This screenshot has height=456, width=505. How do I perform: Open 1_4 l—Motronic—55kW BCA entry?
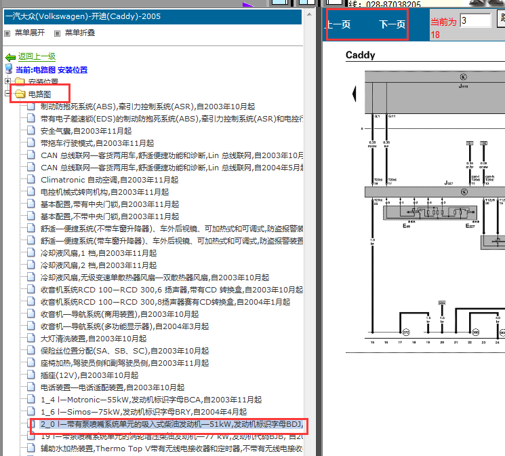point(151,400)
